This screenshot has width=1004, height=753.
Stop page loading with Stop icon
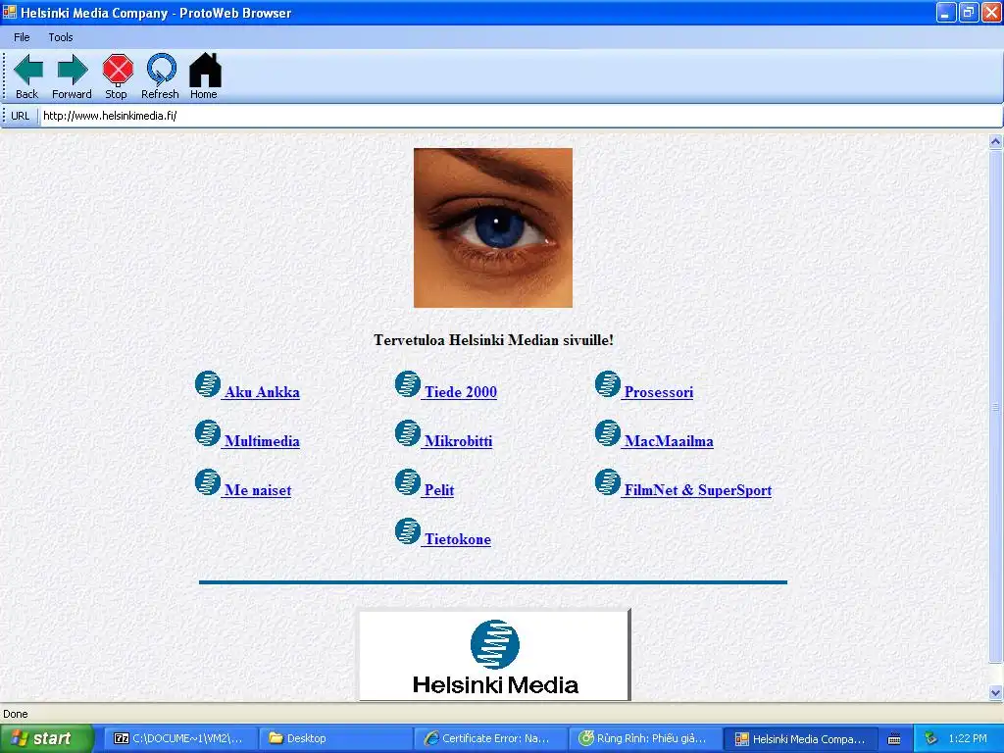tap(118, 76)
